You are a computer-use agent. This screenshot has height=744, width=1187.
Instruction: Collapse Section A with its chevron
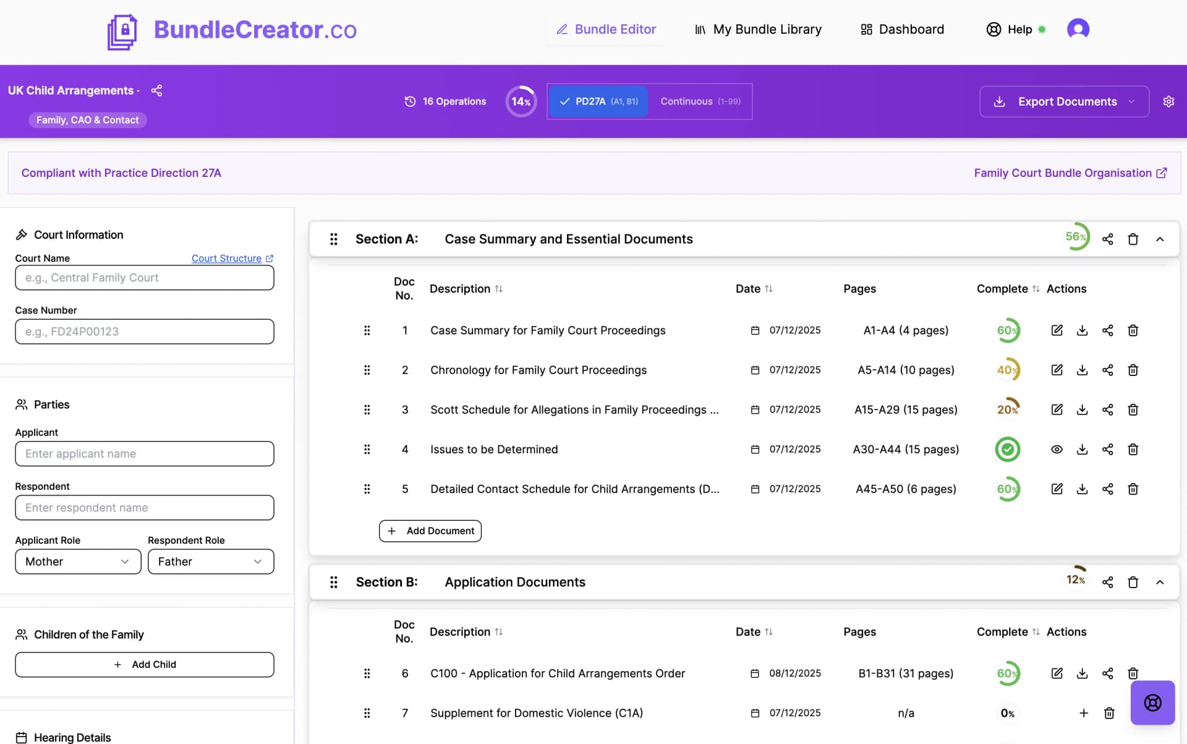click(1160, 239)
